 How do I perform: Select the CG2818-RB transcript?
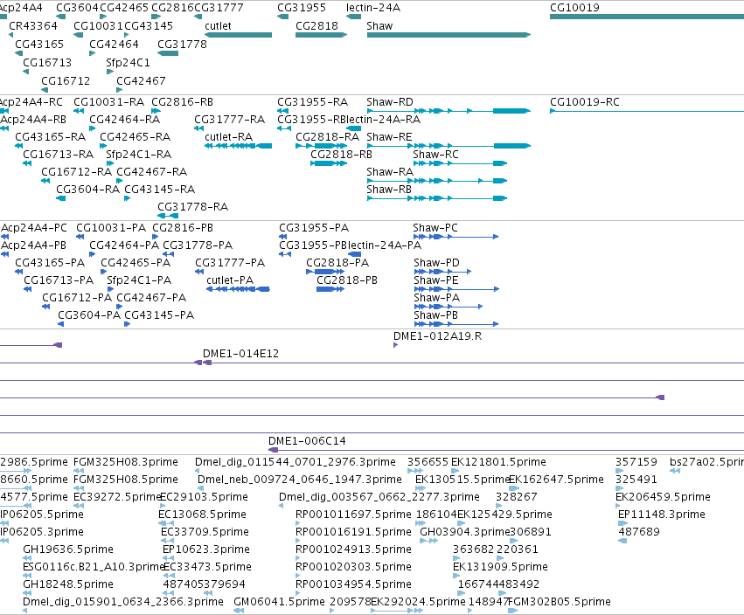pyautogui.click(x=329, y=163)
